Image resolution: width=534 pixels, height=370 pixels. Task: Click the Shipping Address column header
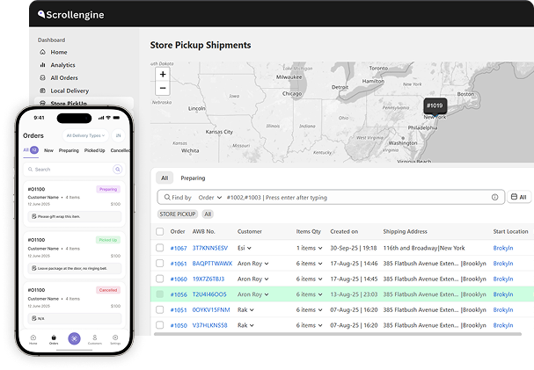coord(405,231)
